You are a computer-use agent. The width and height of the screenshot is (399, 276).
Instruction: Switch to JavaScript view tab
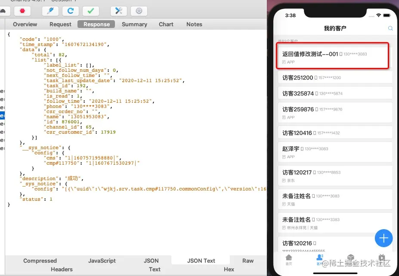[102, 261]
